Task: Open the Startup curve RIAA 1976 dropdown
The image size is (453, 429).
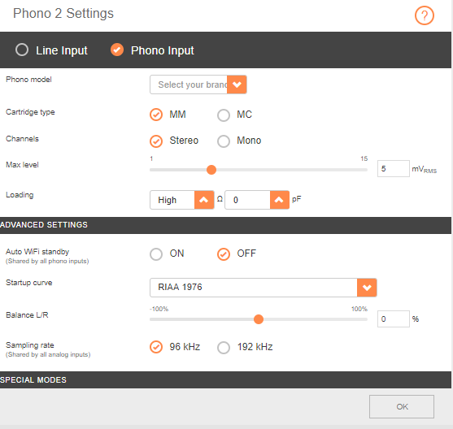Action: point(264,288)
